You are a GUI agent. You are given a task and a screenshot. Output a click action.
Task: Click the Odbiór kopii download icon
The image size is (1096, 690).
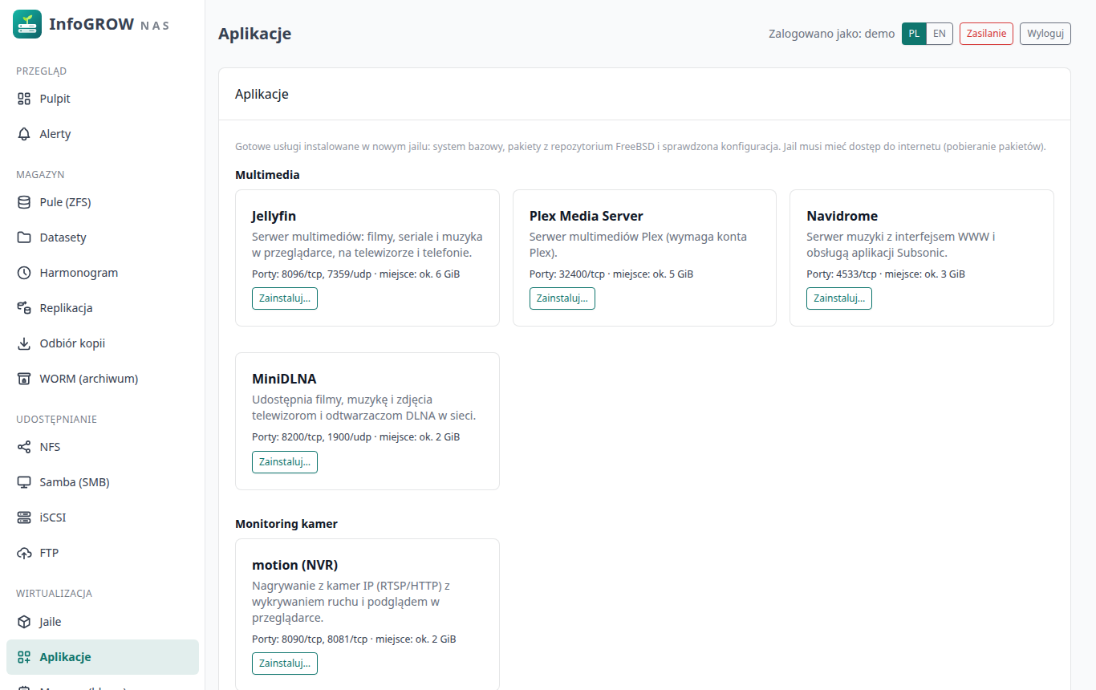tap(24, 343)
